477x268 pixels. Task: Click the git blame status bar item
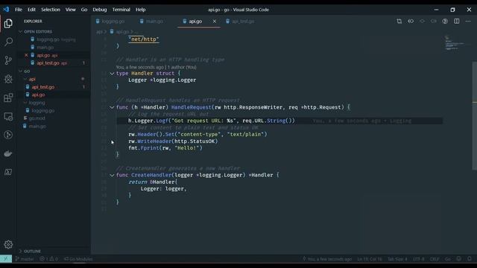click(327, 259)
